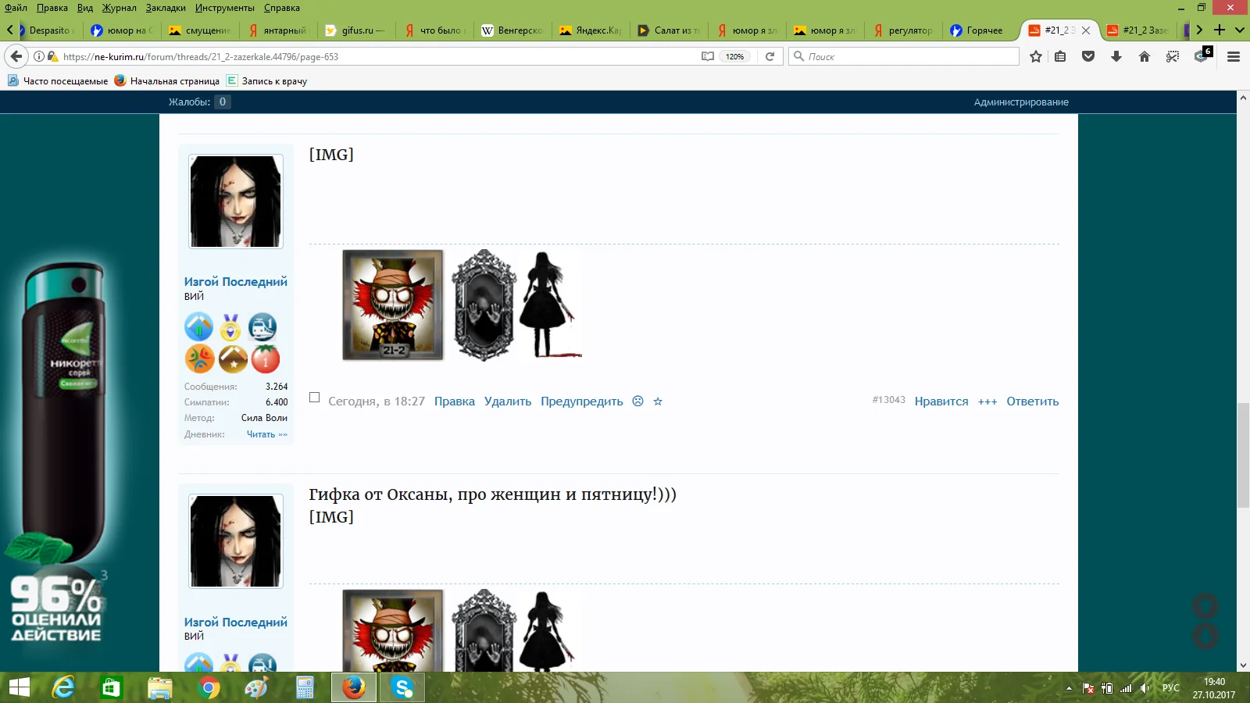
Task: Click Удалить link in post #13043
Action: click(x=508, y=401)
